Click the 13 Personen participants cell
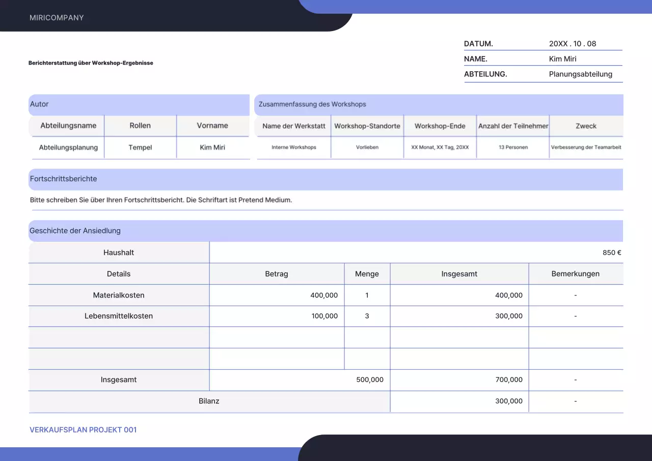The width and height of the screenshot is (652, 461). pyautogui.click(x=513, y=147)
